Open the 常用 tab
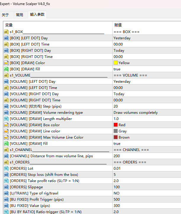Viewport: 181px width, 214px height. tap(20, 15)
